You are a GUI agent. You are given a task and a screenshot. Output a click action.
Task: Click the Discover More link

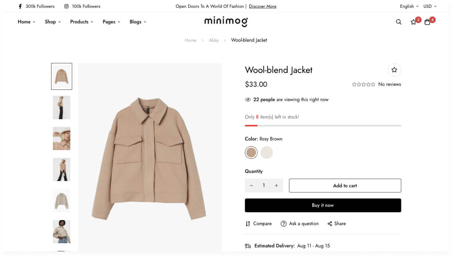pyautogui.click(x=262, y=6)
